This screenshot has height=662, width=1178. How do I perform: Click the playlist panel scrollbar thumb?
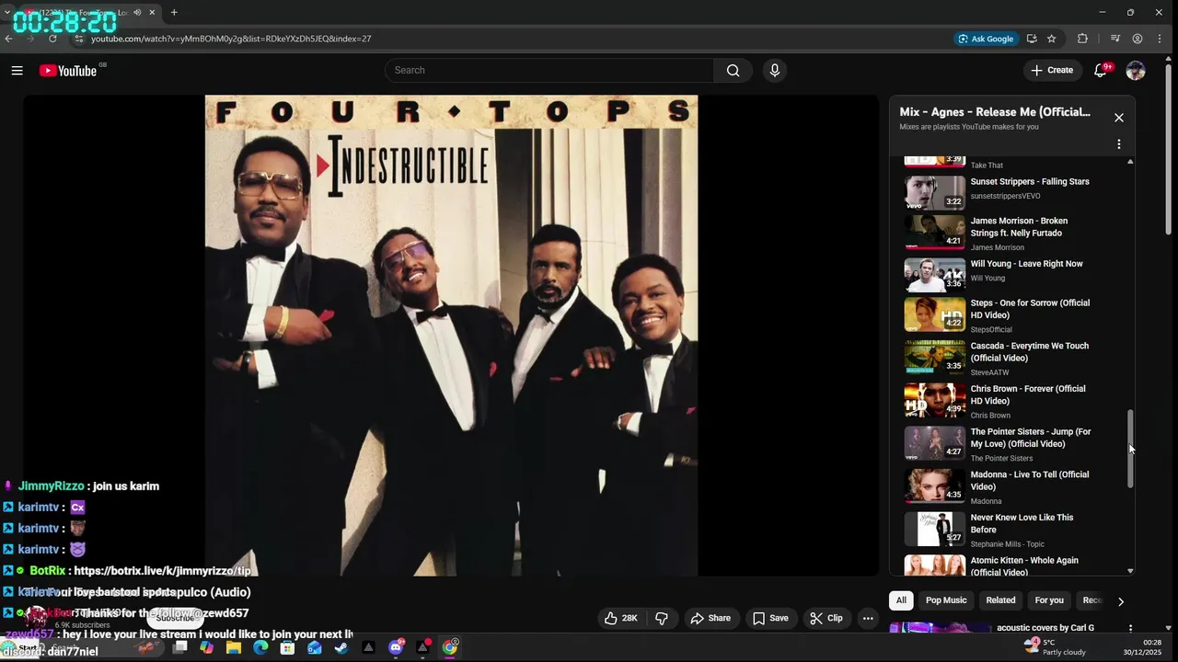[1130, 449]
